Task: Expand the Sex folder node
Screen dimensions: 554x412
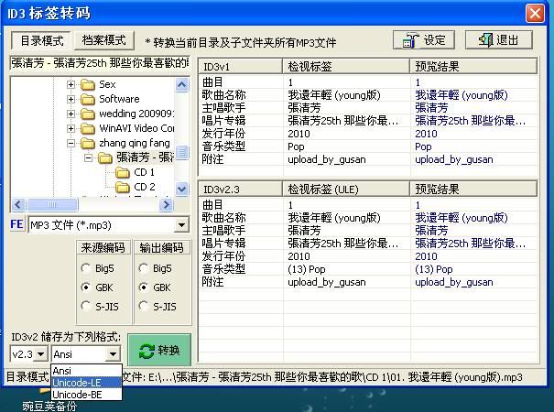Action: pos(71,85)
